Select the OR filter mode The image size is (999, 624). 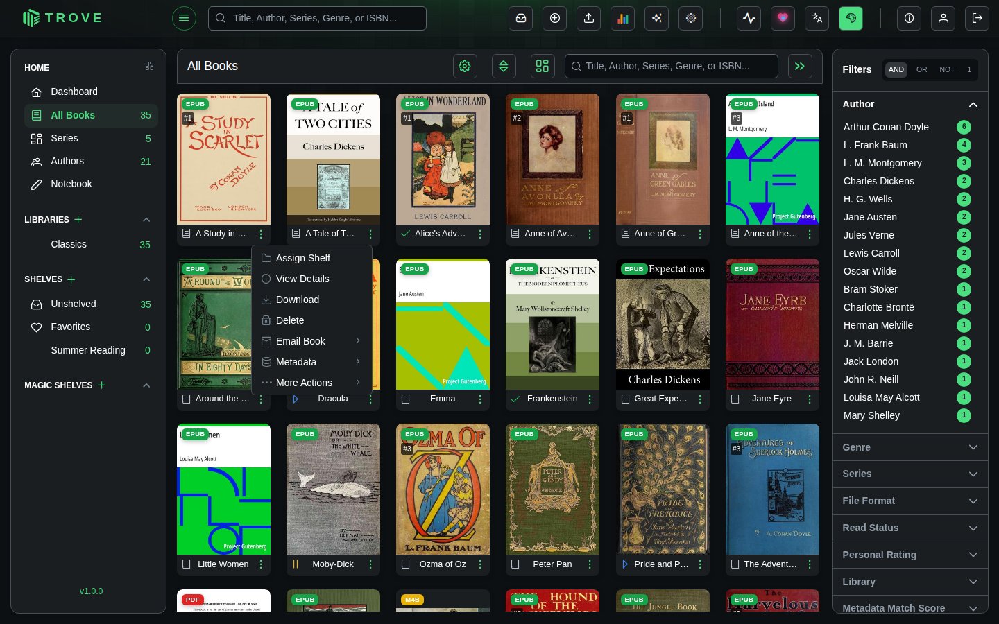[x=921, y=69]
